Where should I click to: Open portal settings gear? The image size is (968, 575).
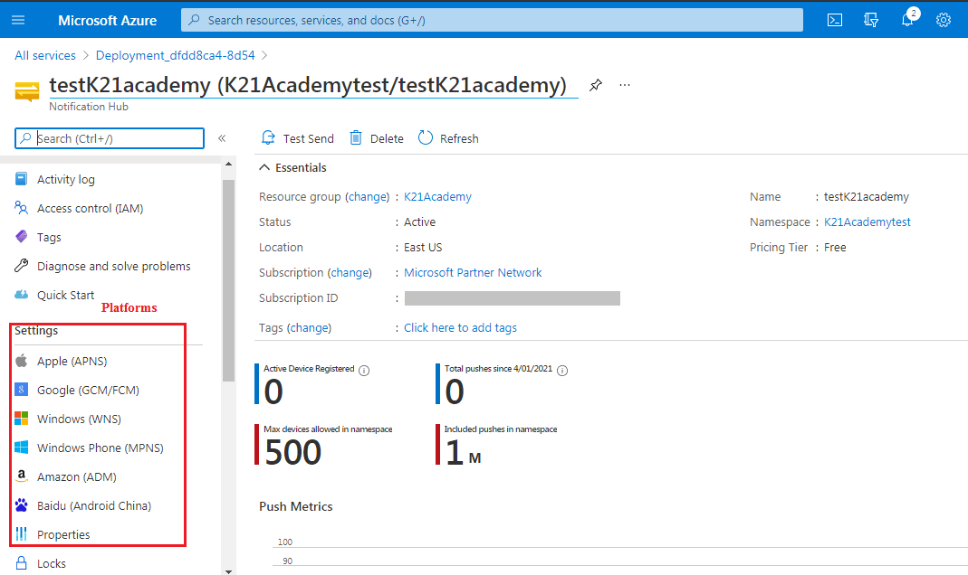click(943, 19)
